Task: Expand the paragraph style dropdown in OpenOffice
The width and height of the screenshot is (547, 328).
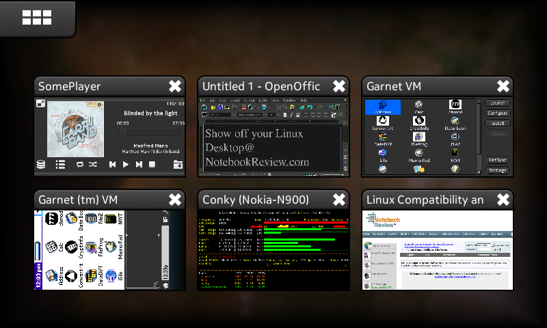Action: click(233, 115)
